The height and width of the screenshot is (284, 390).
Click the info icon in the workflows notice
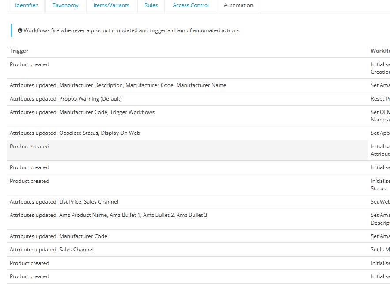[x=20, y=30]
